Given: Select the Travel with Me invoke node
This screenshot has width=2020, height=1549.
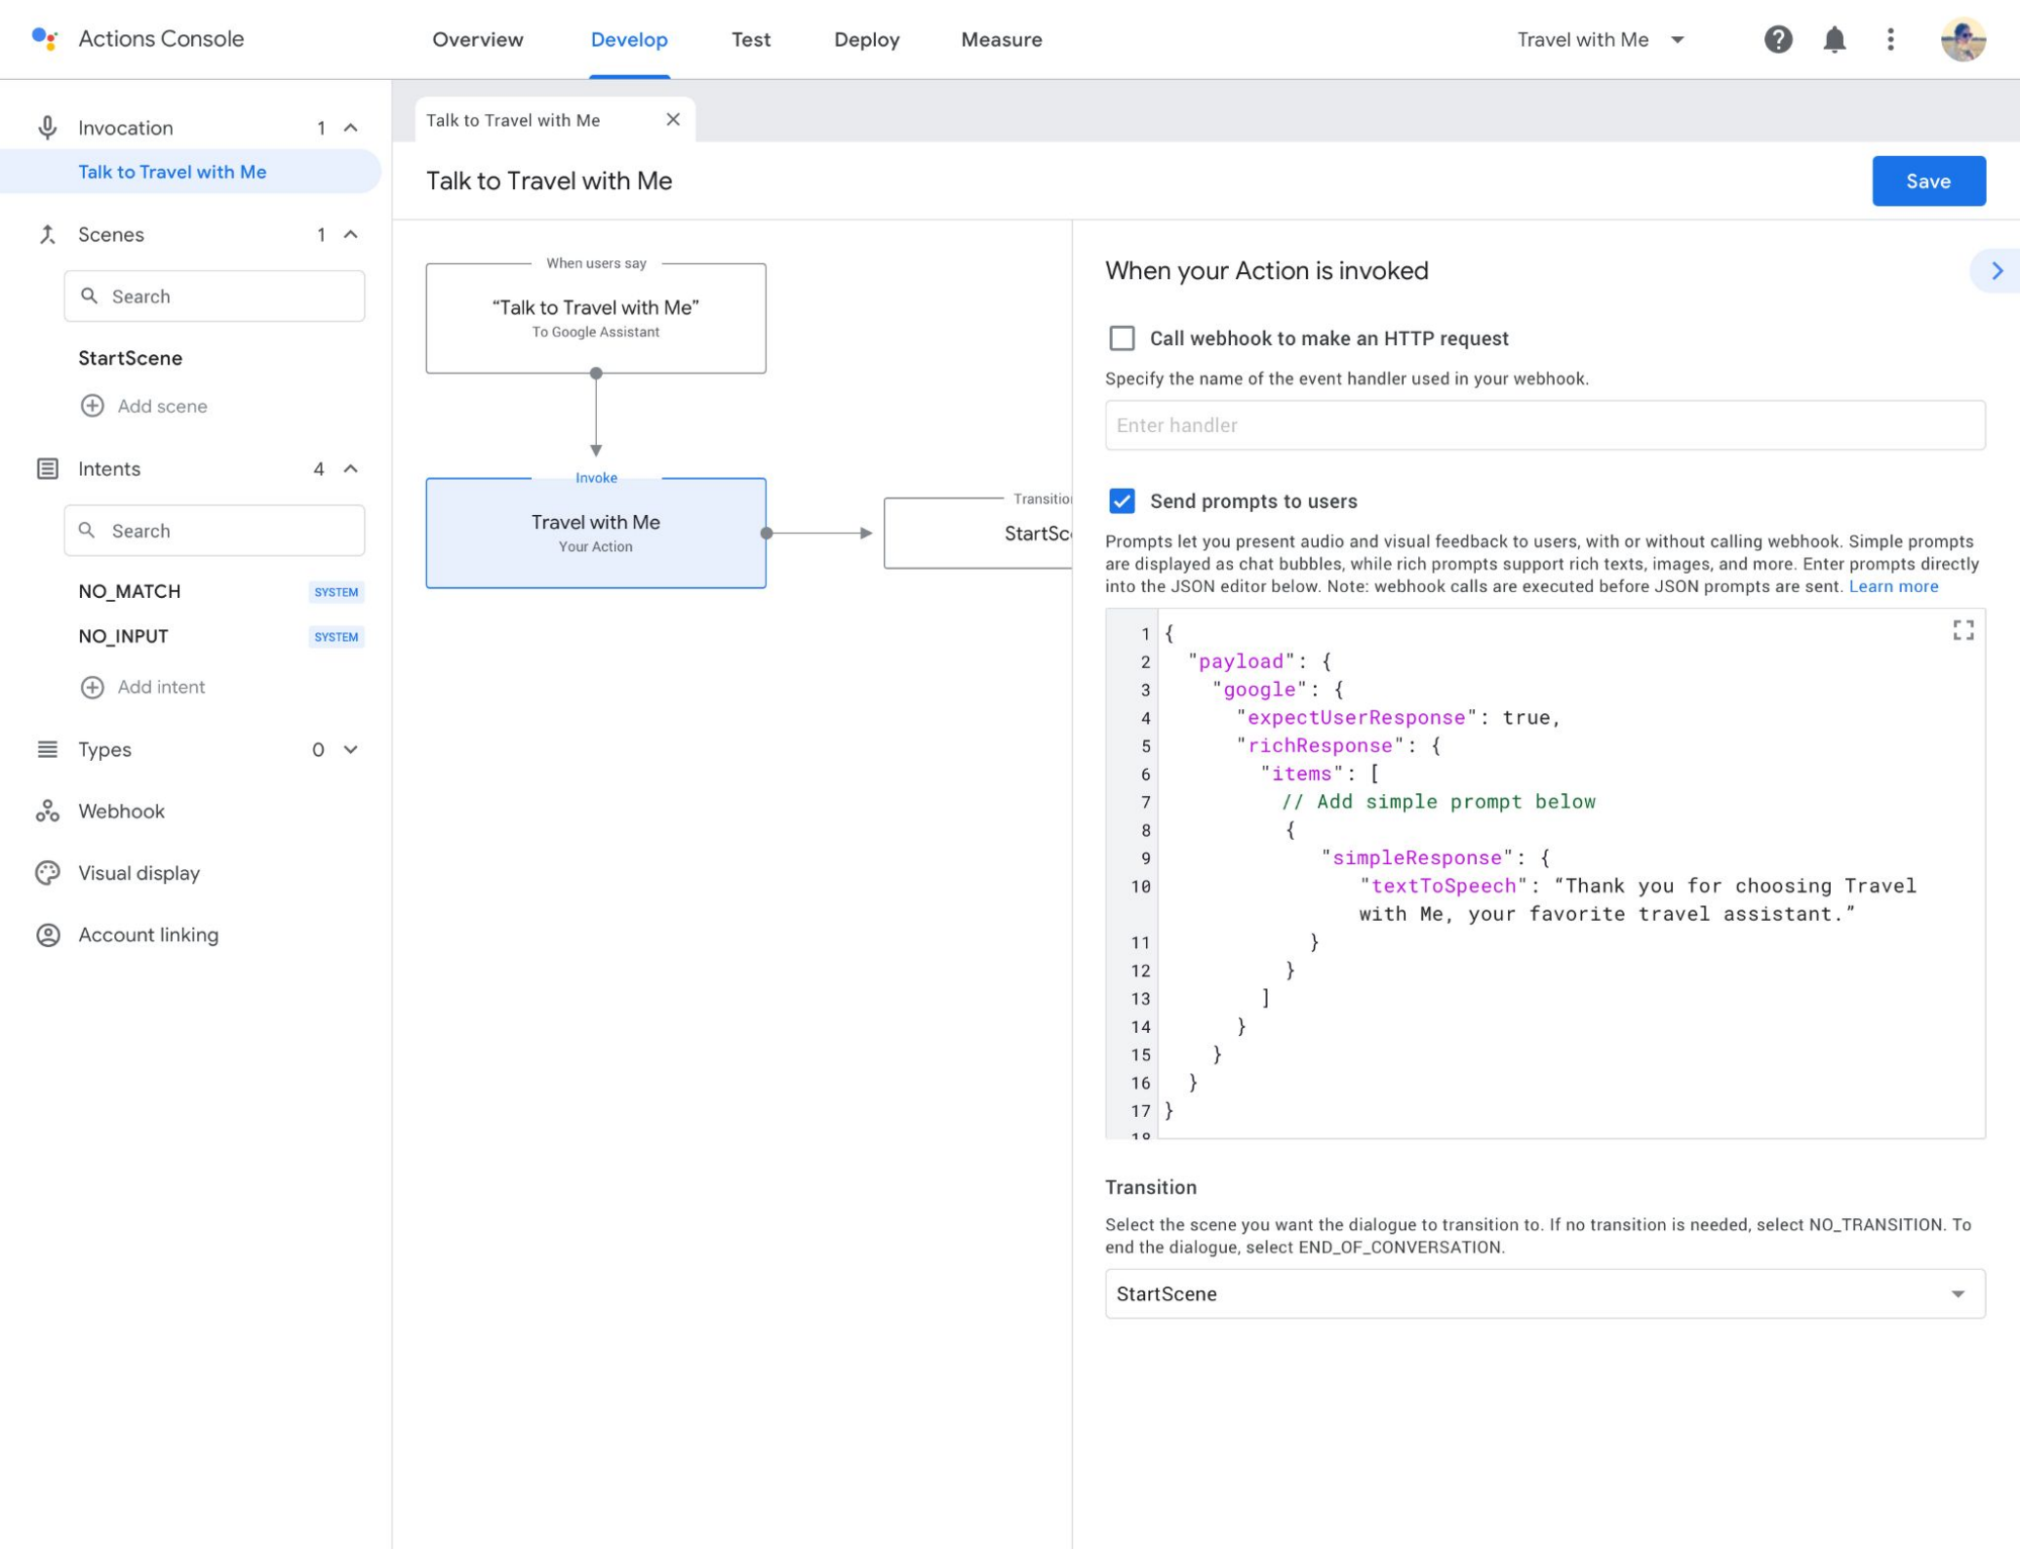Looking at the screenshot, I should [595, 533].
